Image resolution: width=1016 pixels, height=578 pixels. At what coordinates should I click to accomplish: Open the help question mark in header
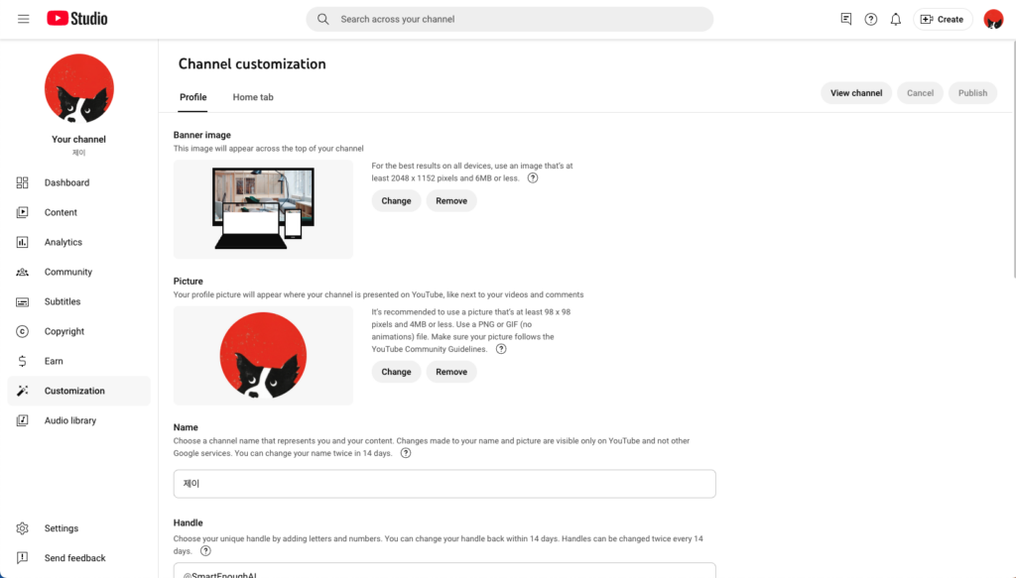click(871, 20)
